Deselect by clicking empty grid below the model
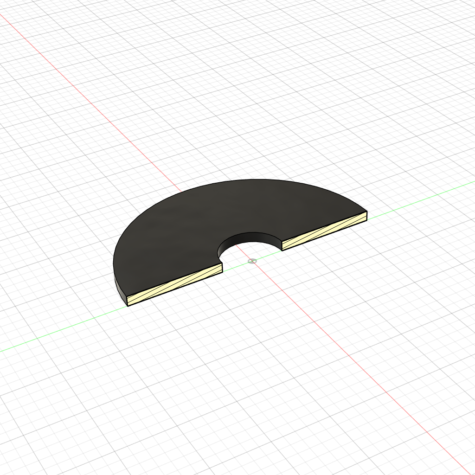Image resolution: width=475 pixels, height=475 pixels. point(232,394)
